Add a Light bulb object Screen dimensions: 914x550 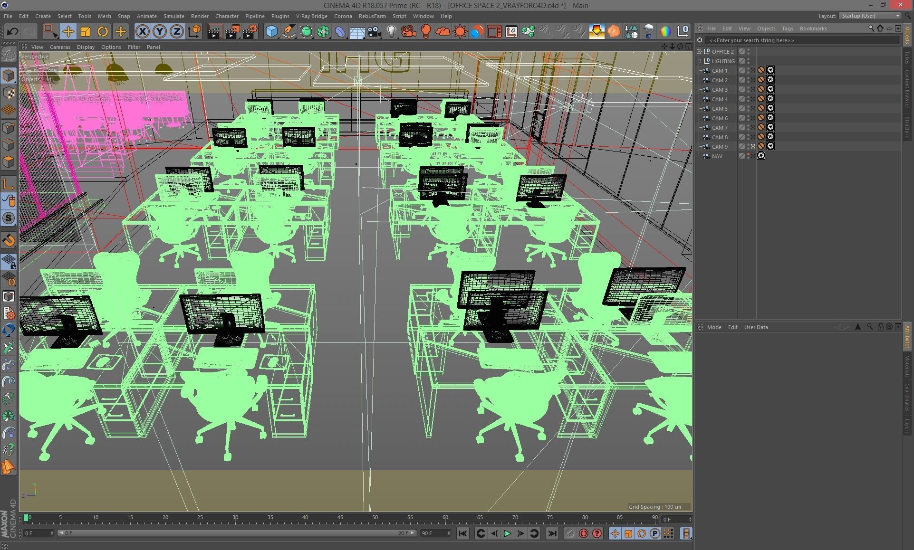[x=391, y=32]
